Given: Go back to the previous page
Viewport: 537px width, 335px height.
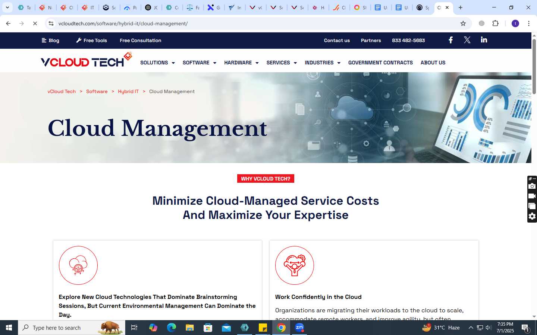Looking at the screenshot, I should 8,23.
